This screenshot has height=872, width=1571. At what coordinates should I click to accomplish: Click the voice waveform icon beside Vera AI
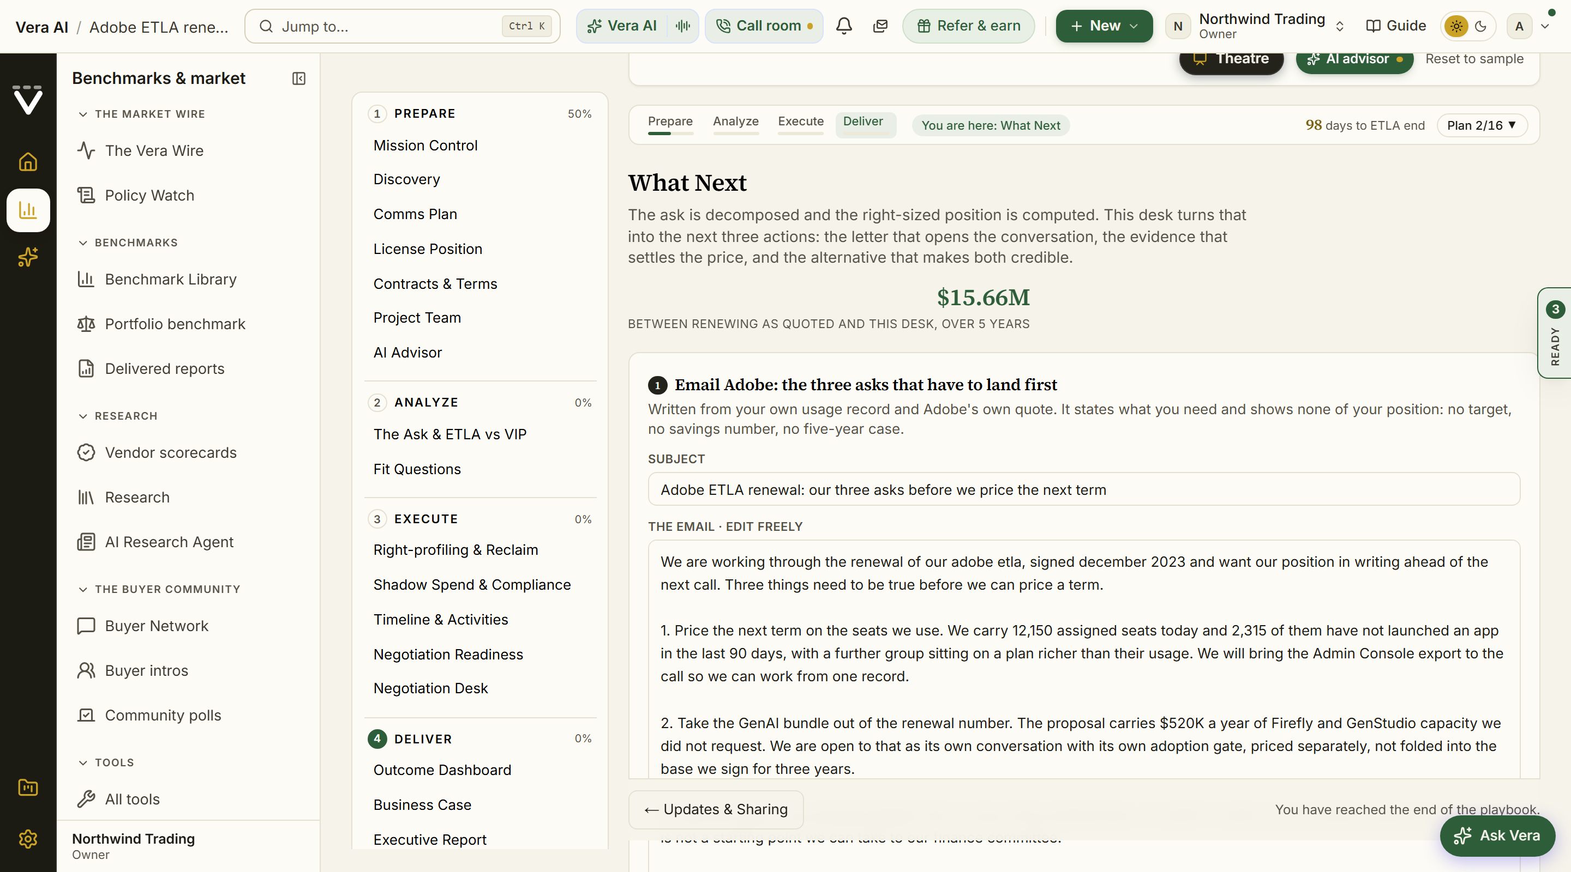click(x=683, y=26)
